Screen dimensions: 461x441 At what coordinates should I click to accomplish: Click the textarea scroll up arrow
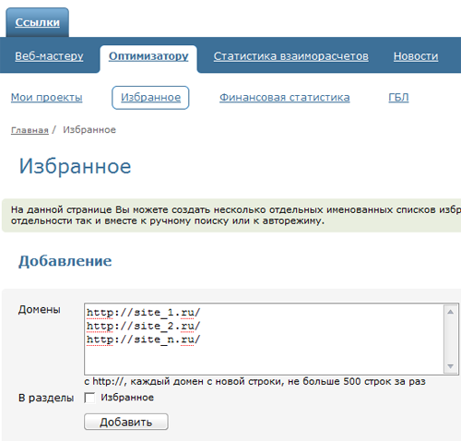pos(451,312)
